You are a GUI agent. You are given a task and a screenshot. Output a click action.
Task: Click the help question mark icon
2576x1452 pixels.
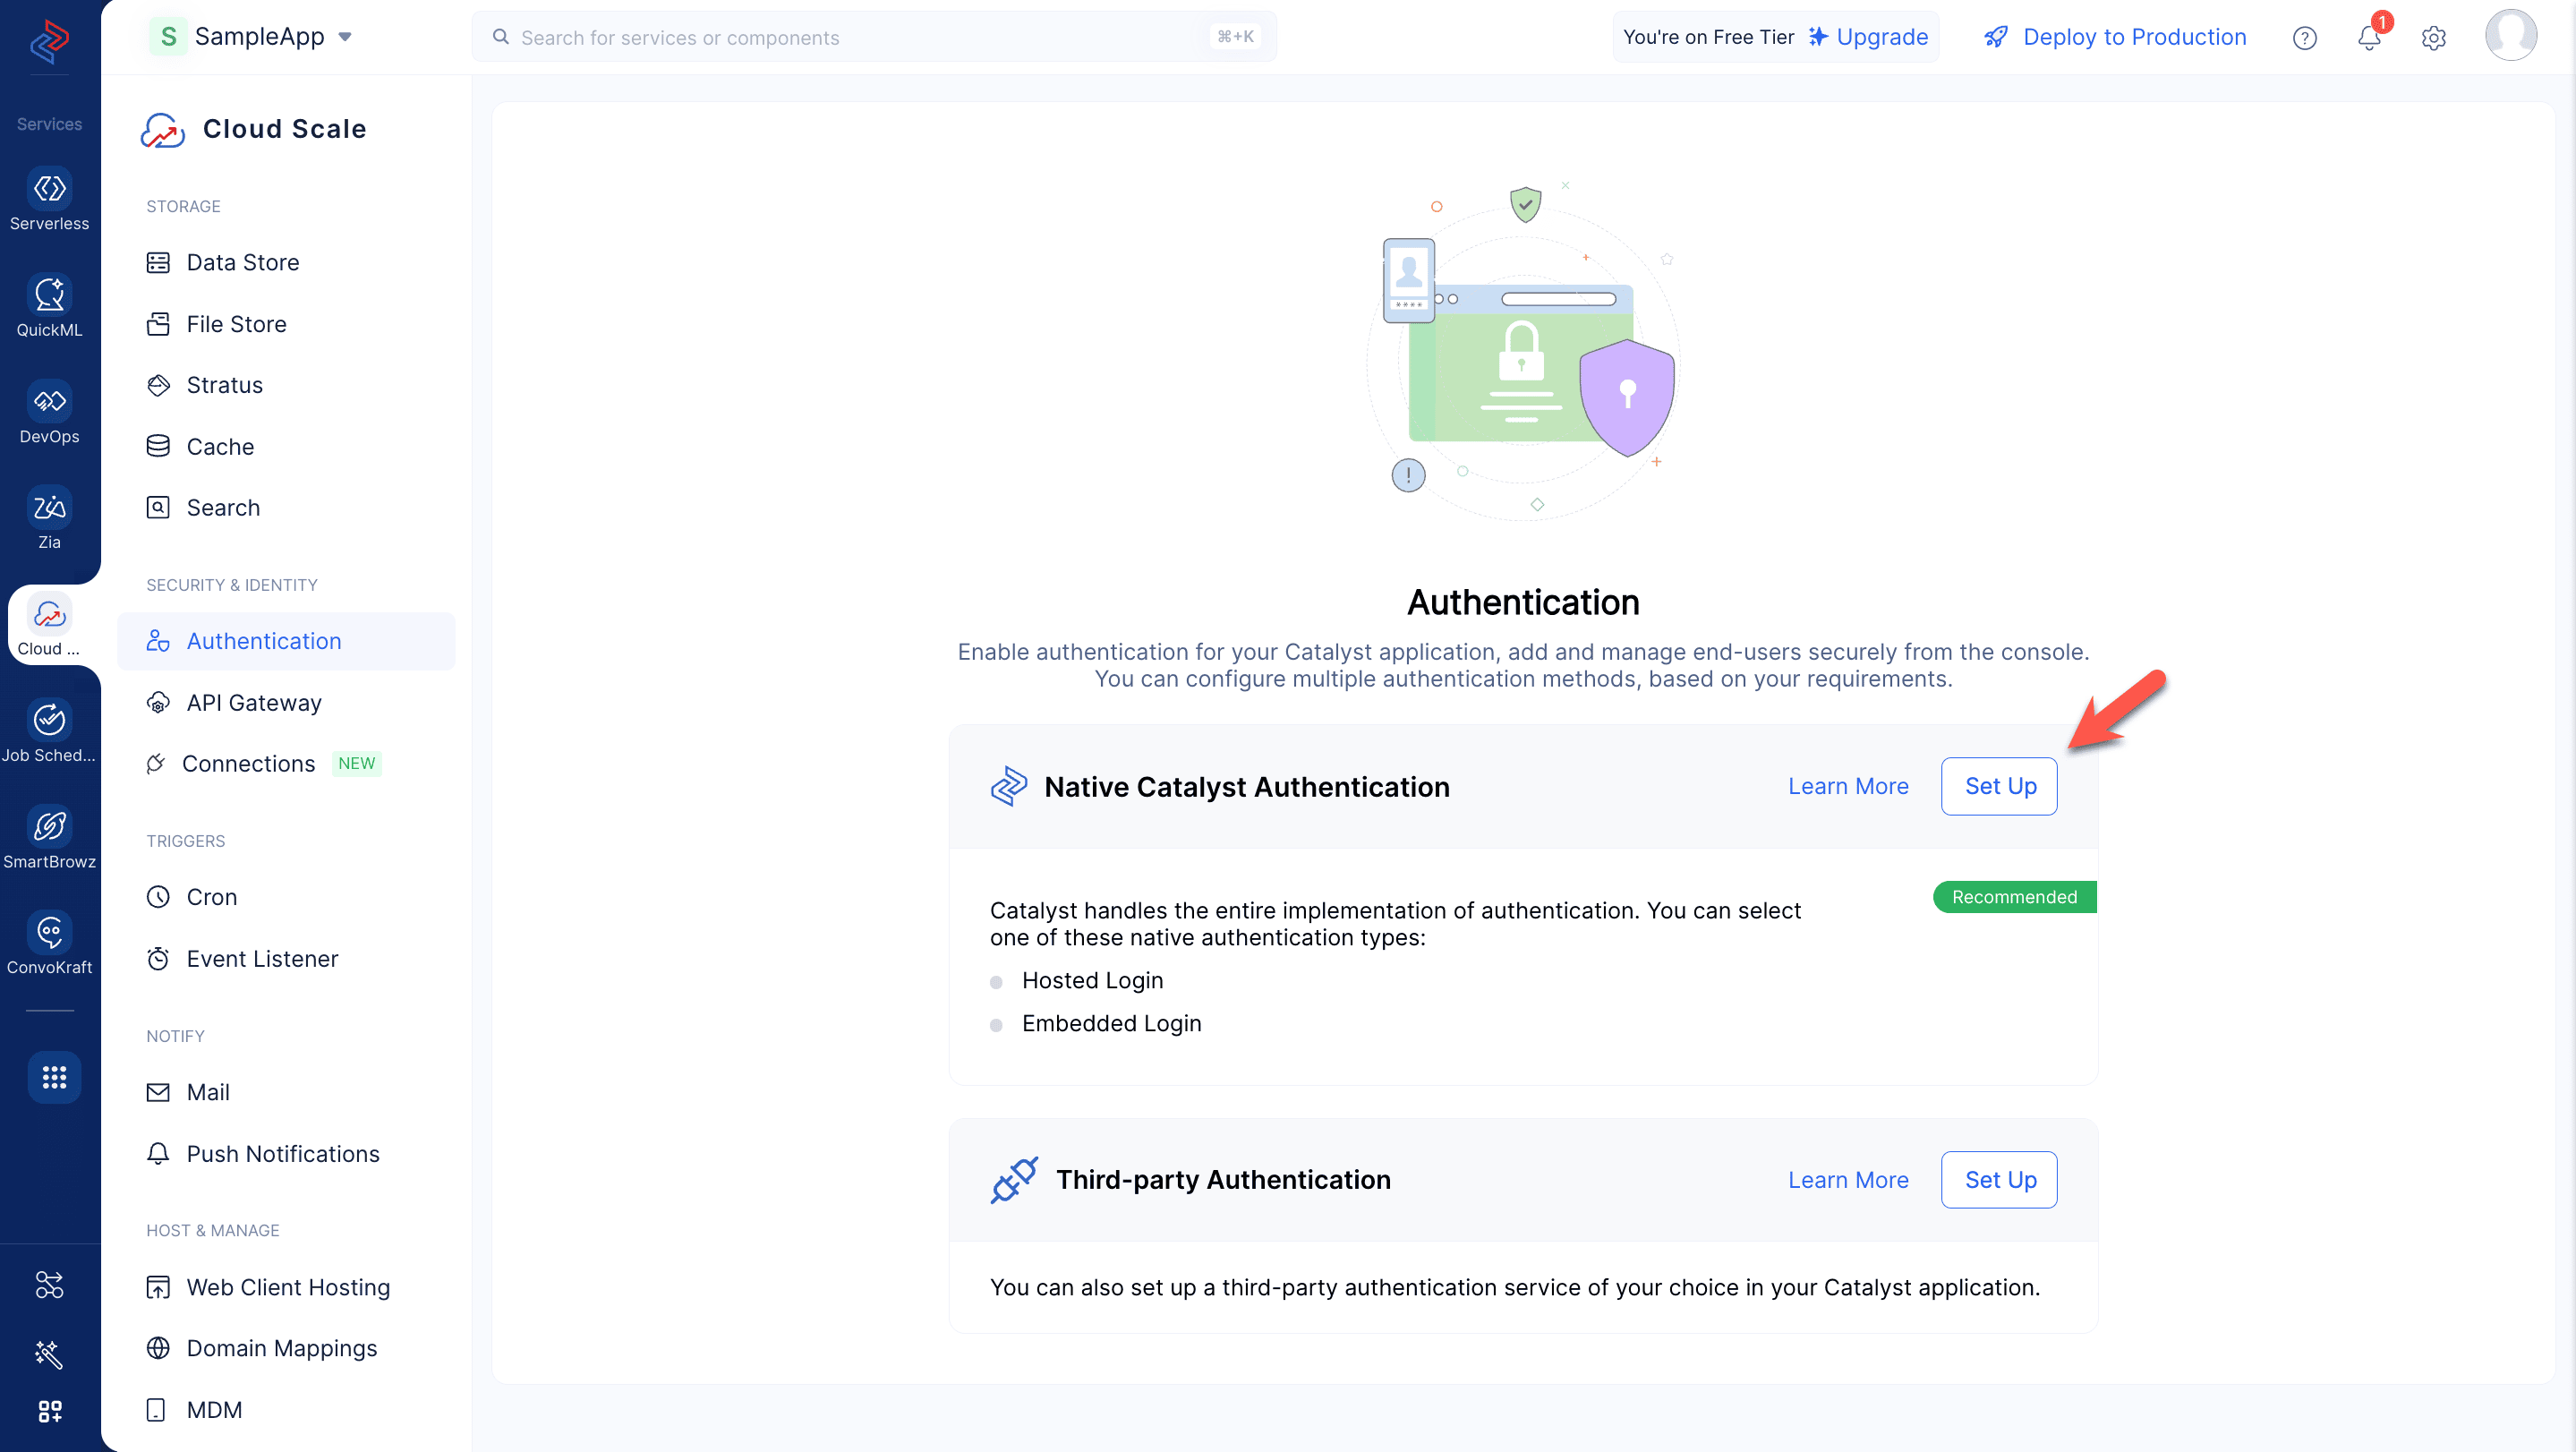tap(2304, 38)
